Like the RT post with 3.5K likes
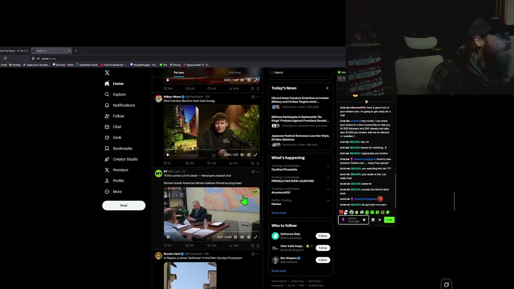 coord(212,245)
